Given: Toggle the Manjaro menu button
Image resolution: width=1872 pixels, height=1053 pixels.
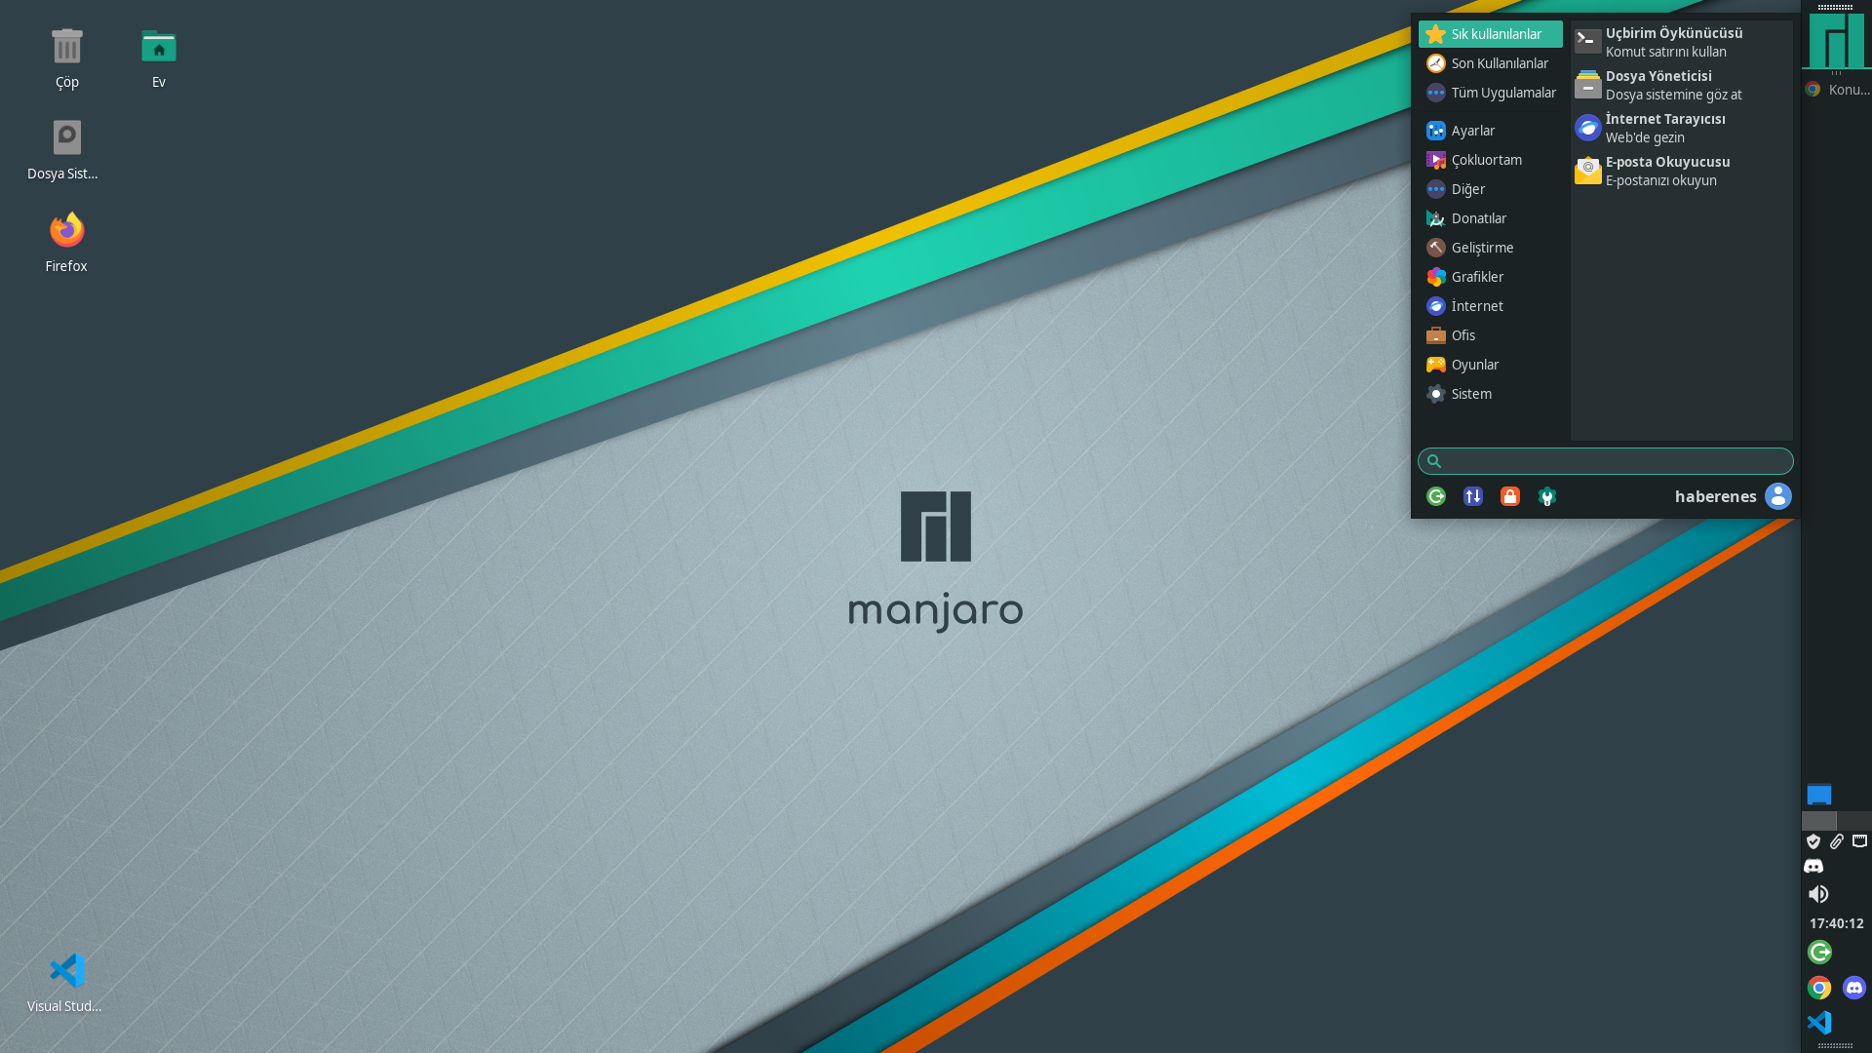Looking at the screenshot, I should pos(1836,41).
